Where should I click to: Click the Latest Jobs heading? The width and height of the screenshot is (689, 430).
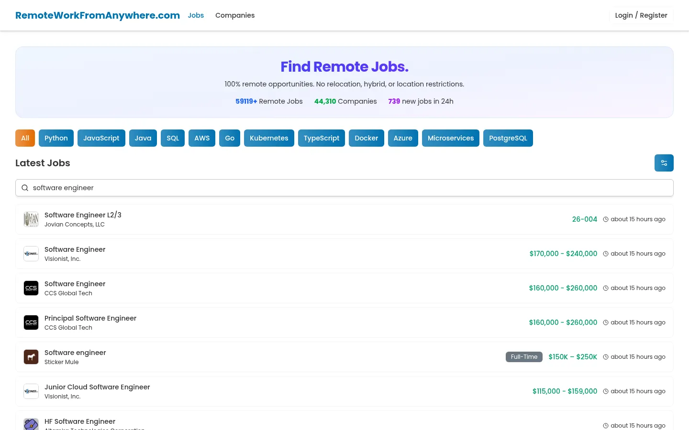[43, 163]
